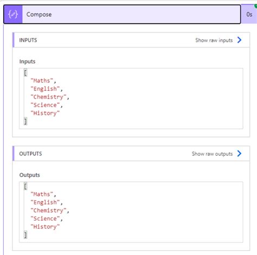Select "Science" in the Outputs box
The height and width of the screenshot is (255, 257).
pos(45,219)
